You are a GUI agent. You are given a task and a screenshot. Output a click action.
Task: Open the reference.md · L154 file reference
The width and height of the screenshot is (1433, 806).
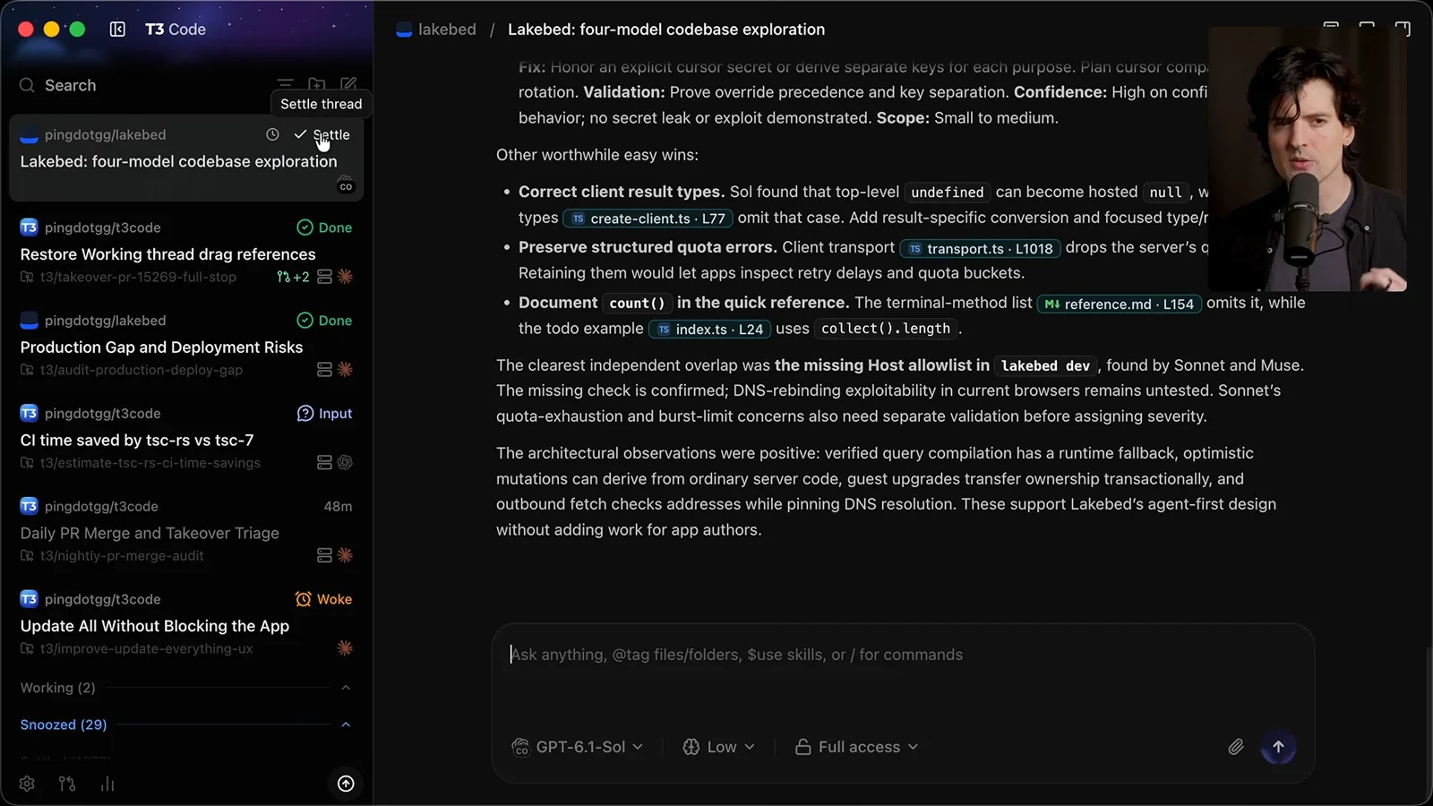[x=1120, y=304]
